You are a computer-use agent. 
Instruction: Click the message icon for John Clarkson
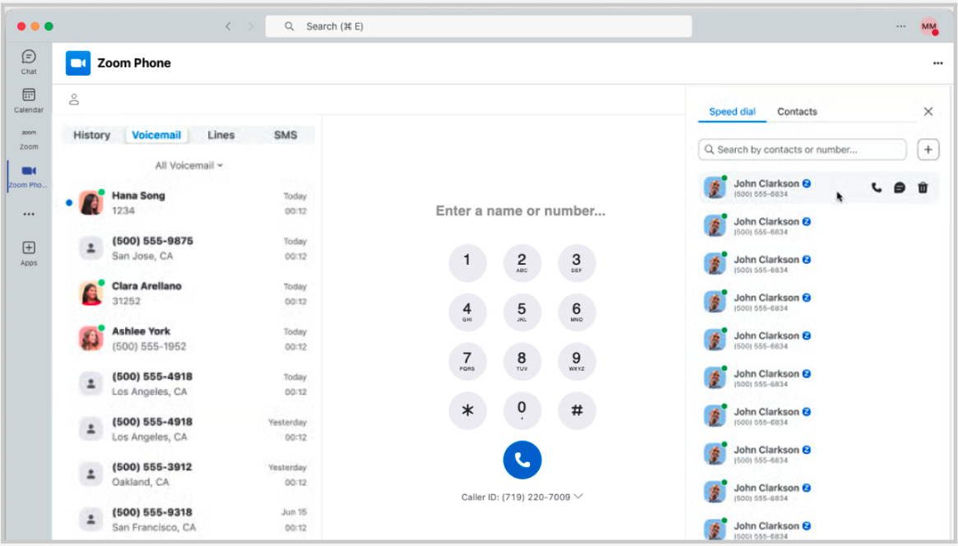(900, 187)
